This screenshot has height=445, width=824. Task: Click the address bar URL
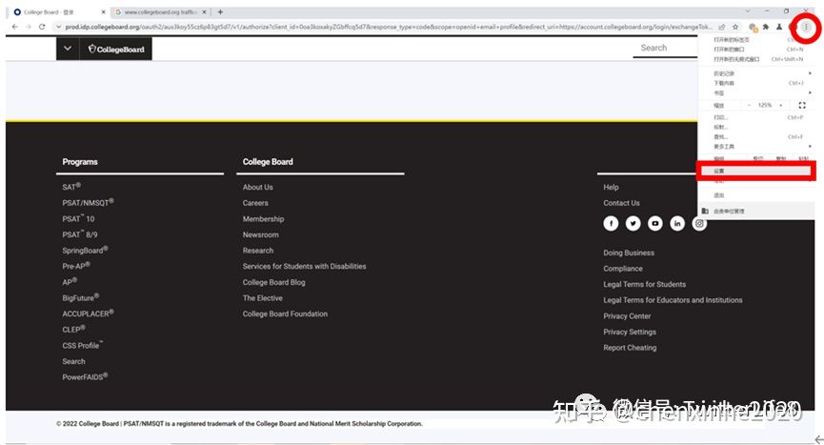pyautogui.click(x=389, y=27)
